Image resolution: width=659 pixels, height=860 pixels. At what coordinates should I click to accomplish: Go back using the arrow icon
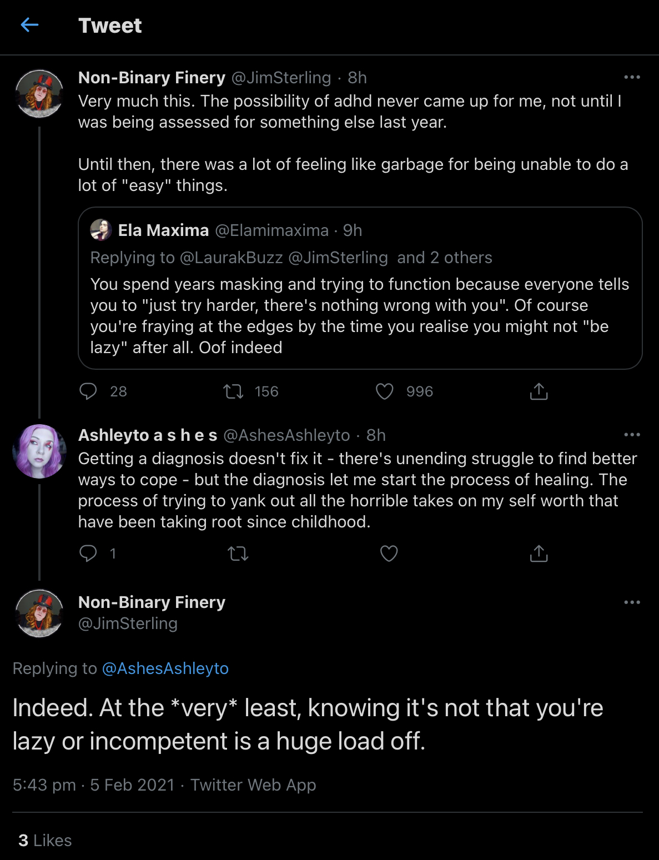point(29,25)
